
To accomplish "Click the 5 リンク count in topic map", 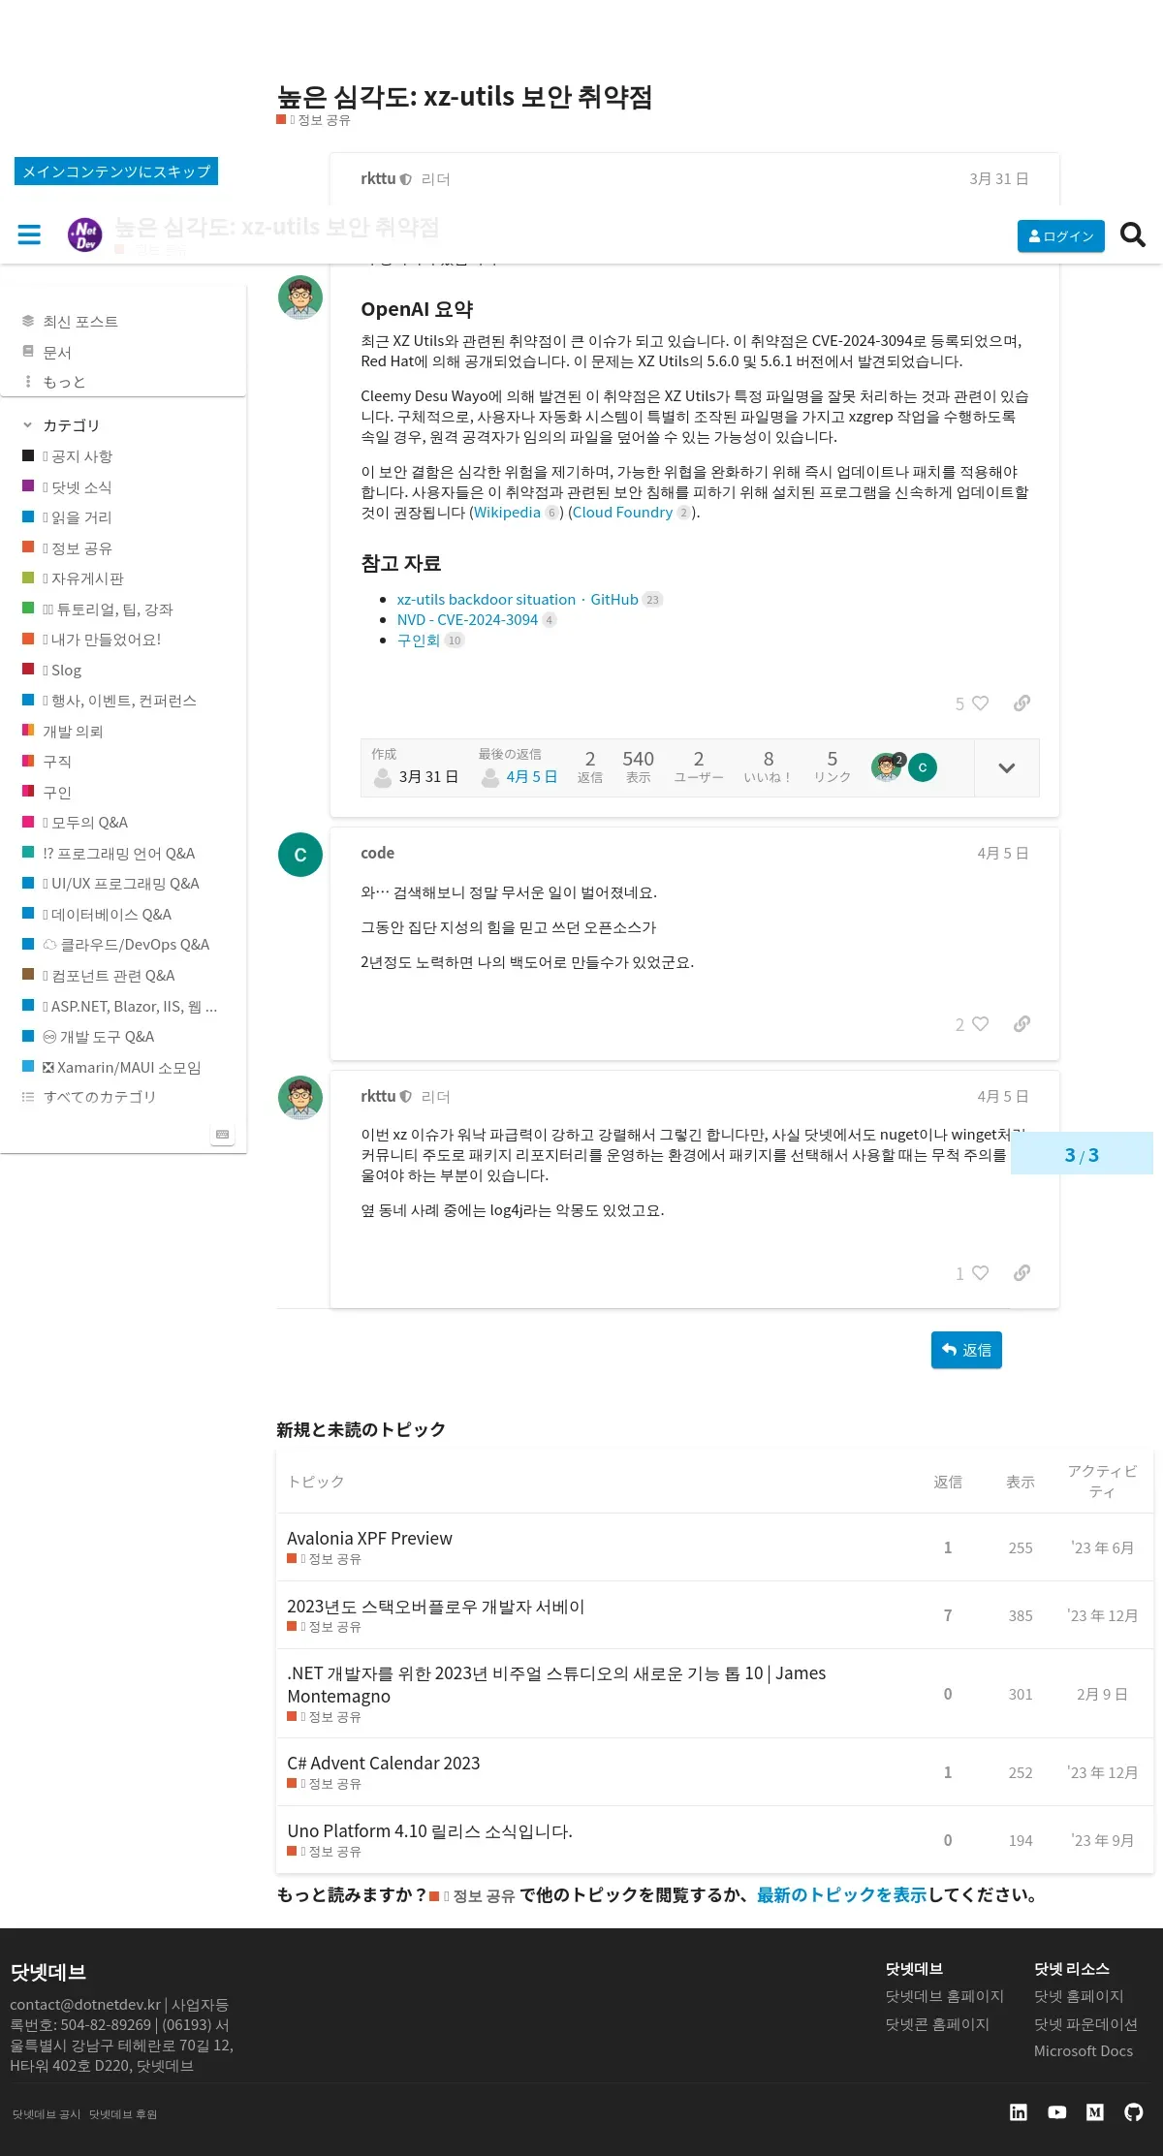I will coord(832,766).
